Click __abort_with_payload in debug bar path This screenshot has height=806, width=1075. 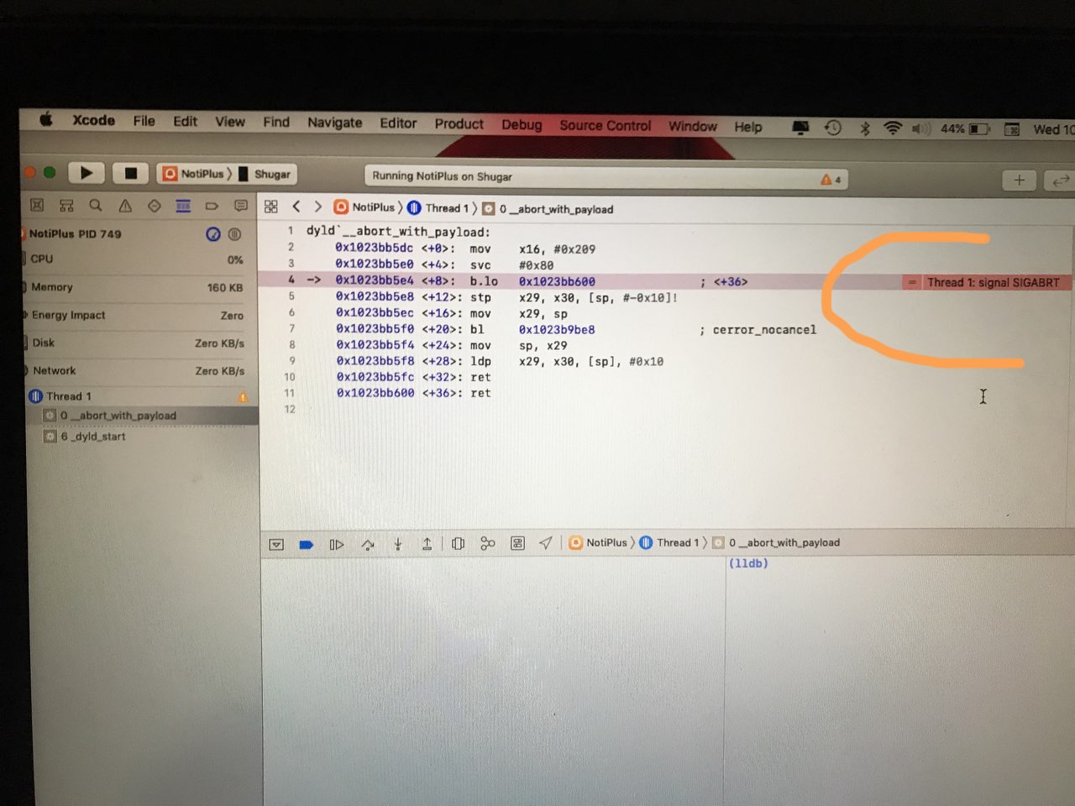tap(776, 542)
